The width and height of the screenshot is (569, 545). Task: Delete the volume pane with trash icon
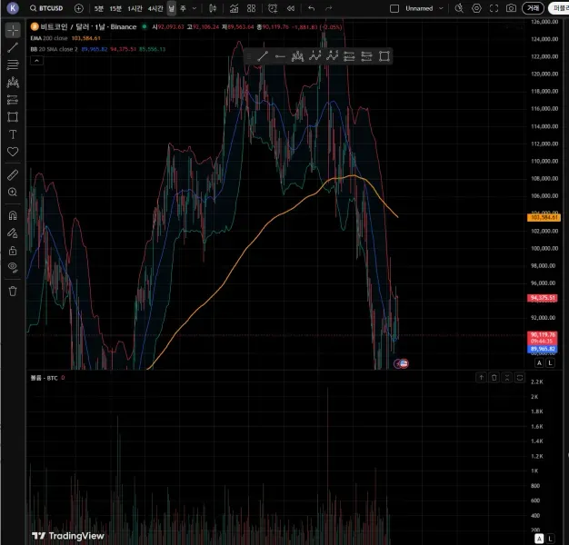[494, 378]
